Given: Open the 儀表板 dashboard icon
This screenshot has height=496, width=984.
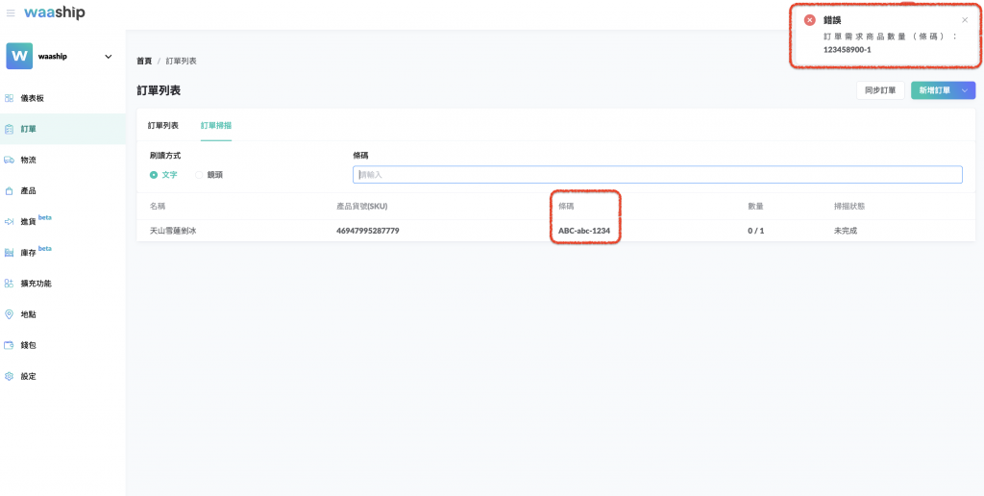Looking at the screenshot, I should (x=9, y=98).
